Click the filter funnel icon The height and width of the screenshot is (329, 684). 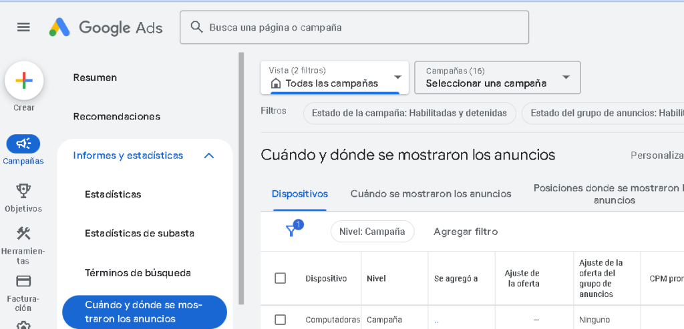[x=291, y=231]
